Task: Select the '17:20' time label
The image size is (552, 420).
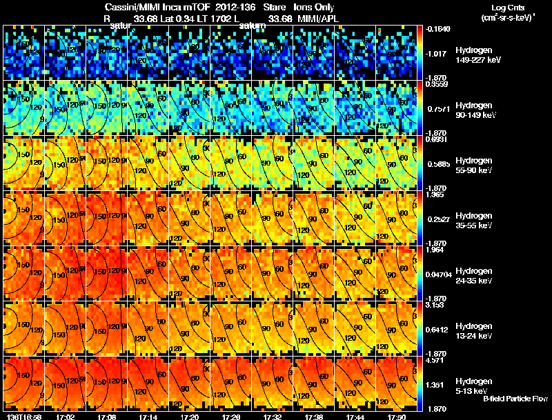Action: click(189, 417)
